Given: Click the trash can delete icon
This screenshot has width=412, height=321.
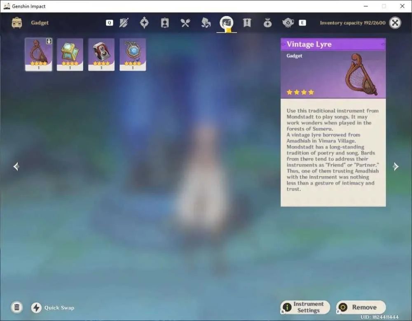Looking at the screenshot, I should point(17,307).
